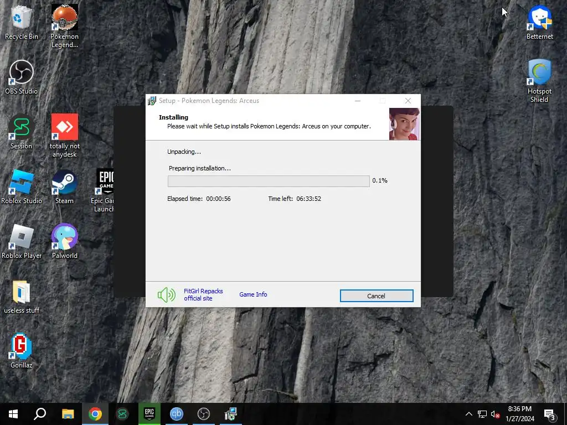Open the Steam desktop shortcut
Viewport: 567px width, 425px height.
[64, 187]
